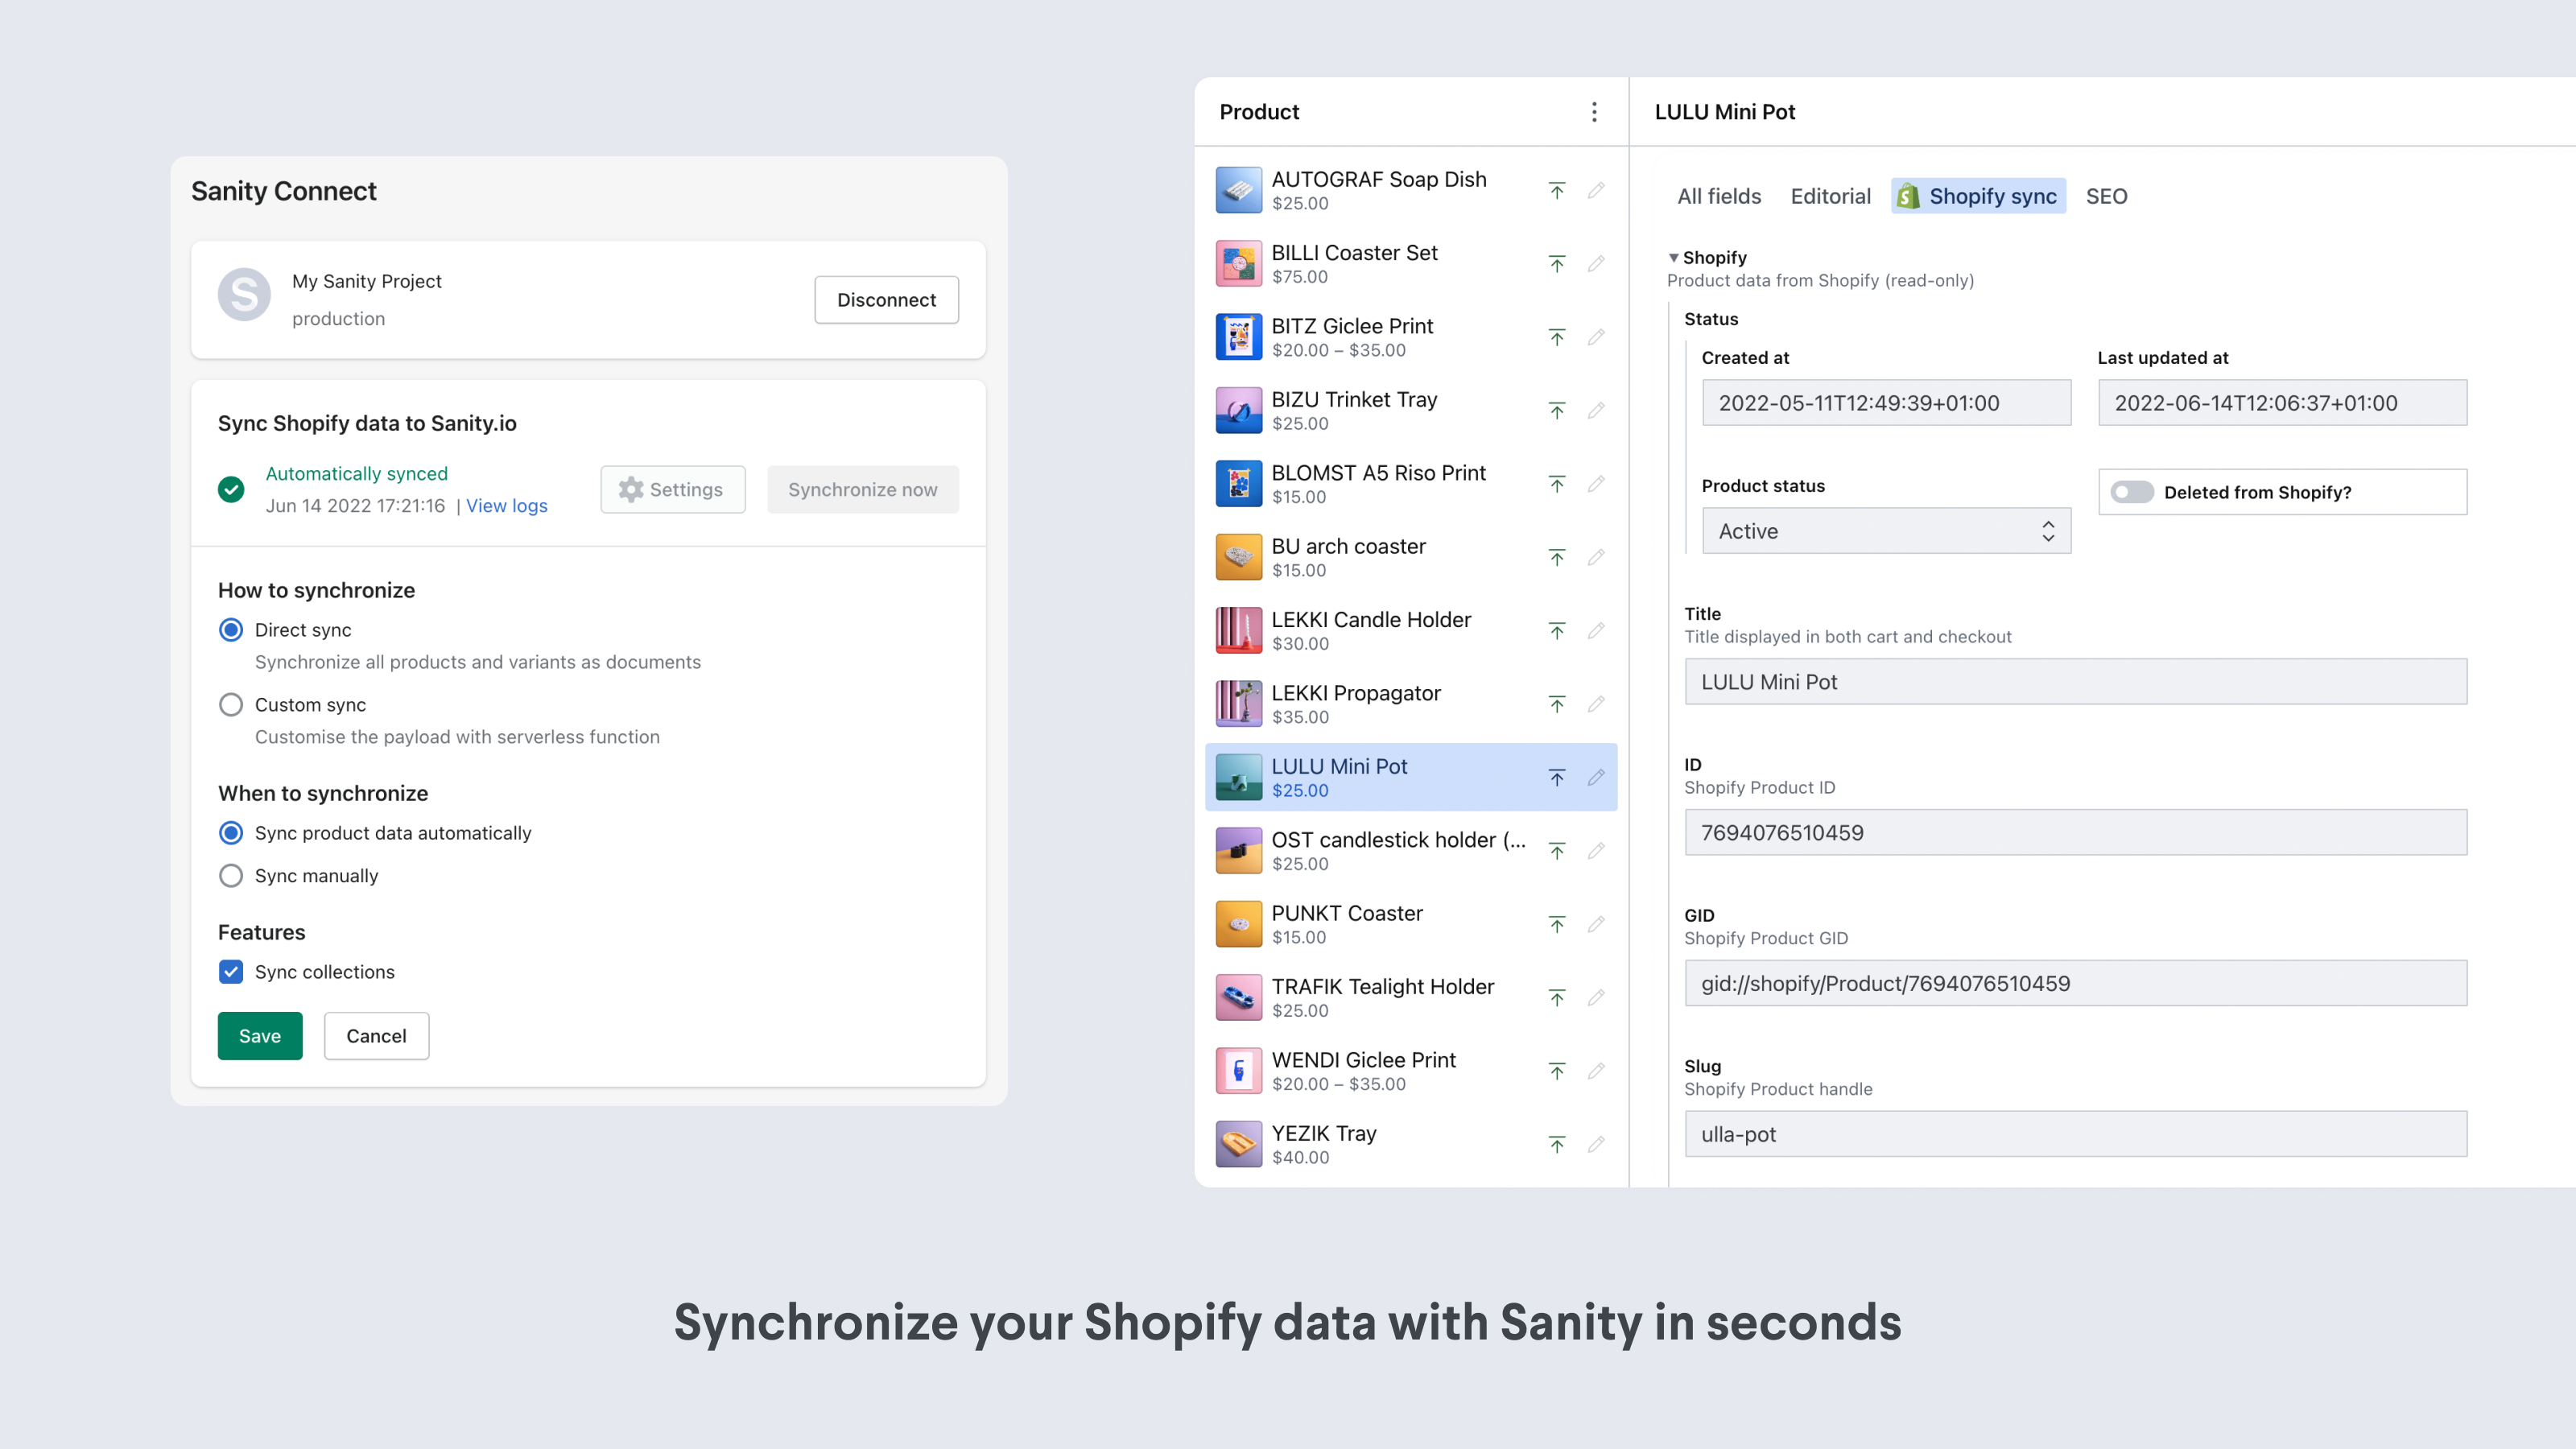Choose Sync product data automatically
The width and height of the screenshot is (2576, 1449).
tap(231, 833)
